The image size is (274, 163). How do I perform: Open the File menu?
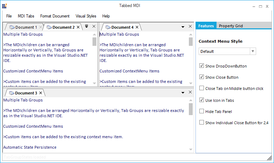[x=9, y=16]
